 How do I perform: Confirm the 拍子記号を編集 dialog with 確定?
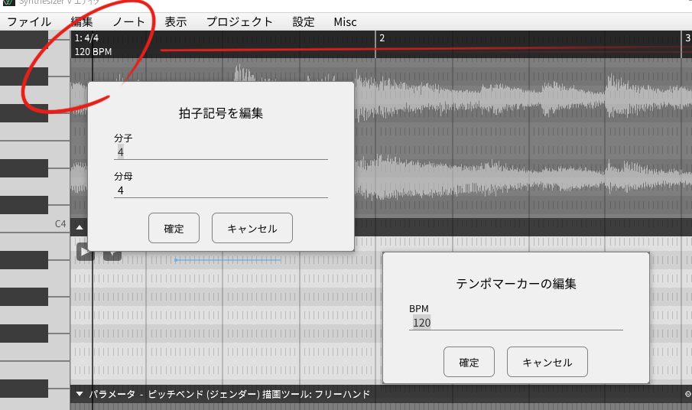(x=174, y=228)
